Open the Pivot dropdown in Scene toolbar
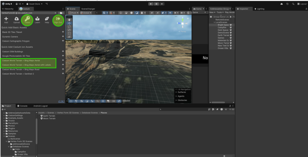Image resolution: width=308 pixels, height=157 pixels. tap(73, 13)
